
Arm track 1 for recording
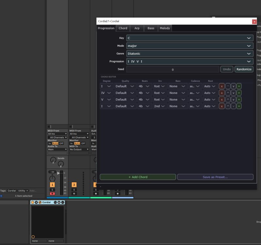[52, 194]
